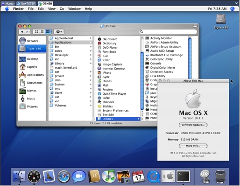Select Applications in Finder sidebar
The image size is (240, 186).
coord(32,75)
